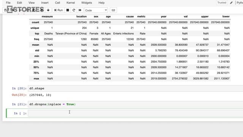Open the Edit menu
Screen dimensions: 243x137
pos(19,3)
